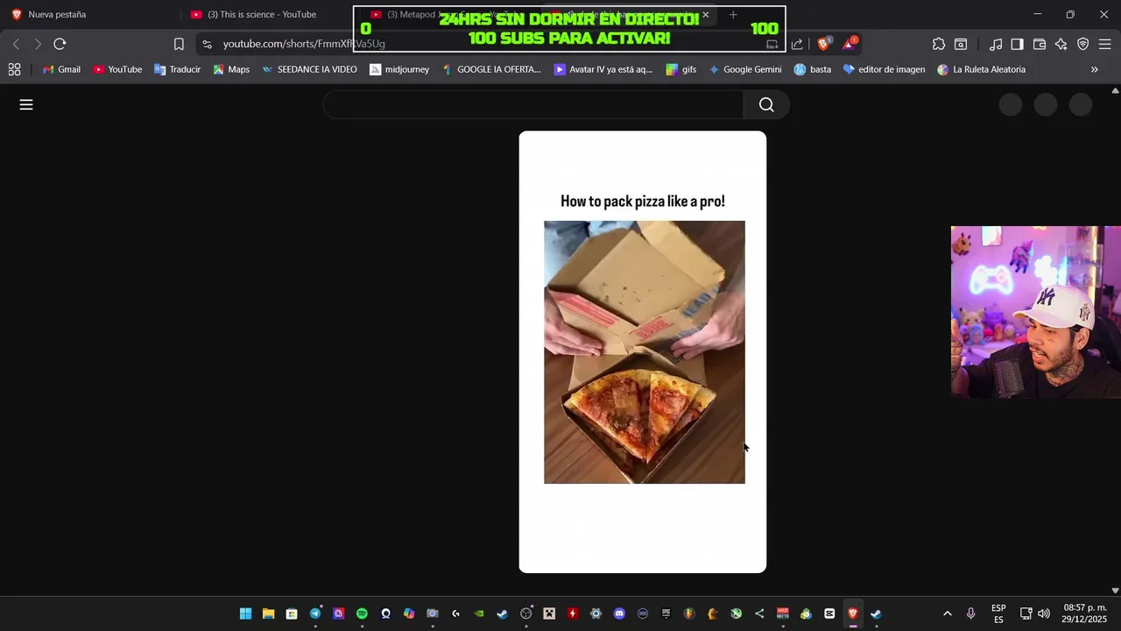Open the gifs bookmark
This screenshot has width=1121, height=631.
(680, 69)
